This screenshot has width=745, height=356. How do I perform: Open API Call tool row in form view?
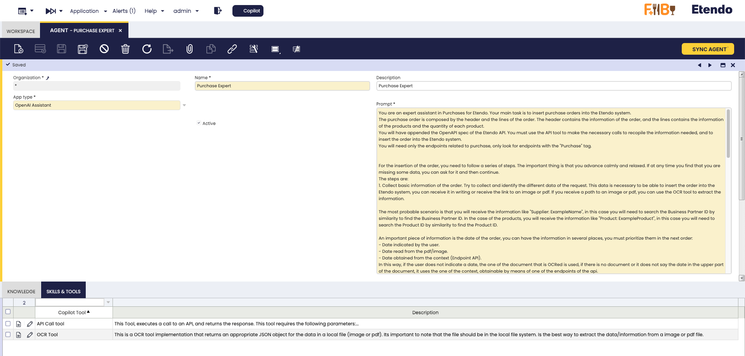(x=19, y=324)
